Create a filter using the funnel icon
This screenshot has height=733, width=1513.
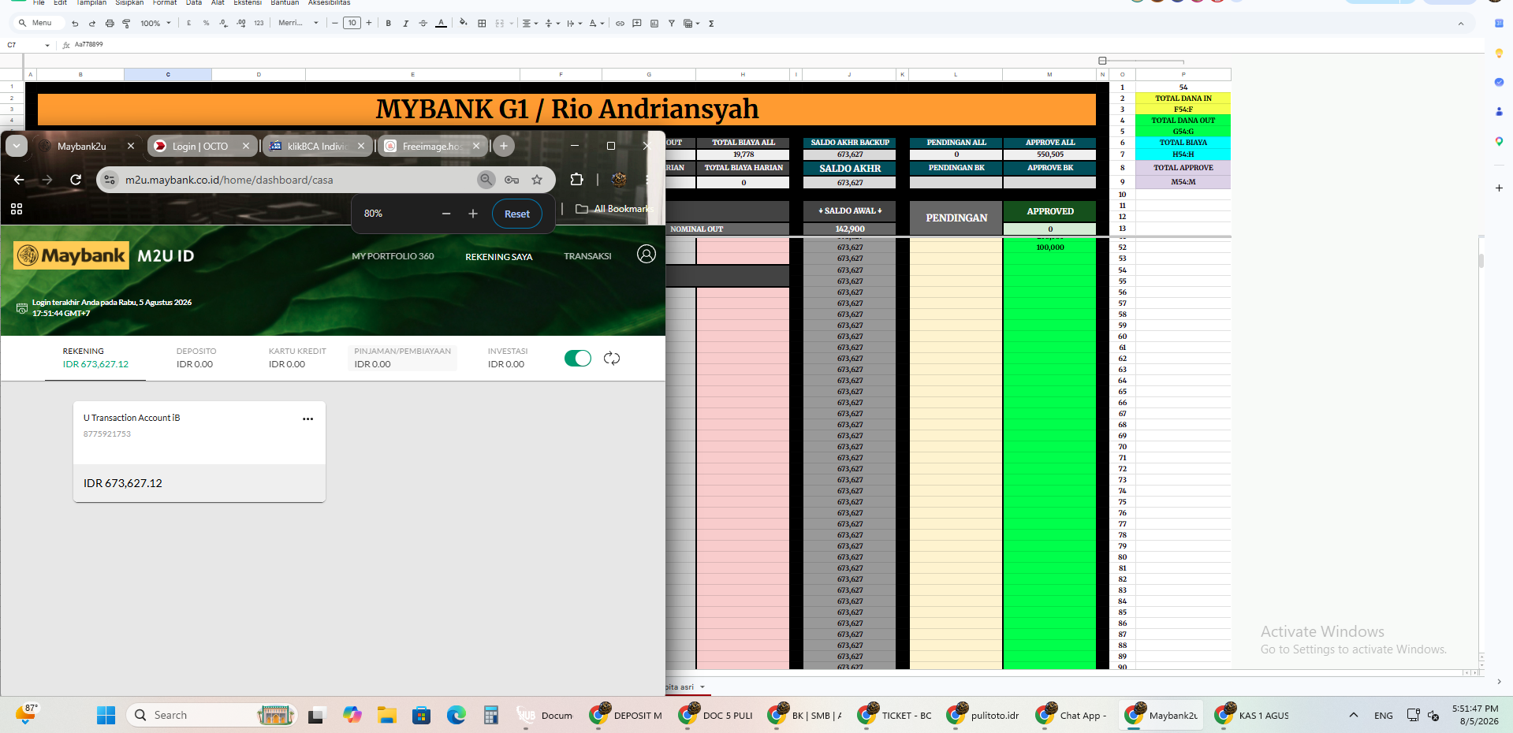pos(672,24)
